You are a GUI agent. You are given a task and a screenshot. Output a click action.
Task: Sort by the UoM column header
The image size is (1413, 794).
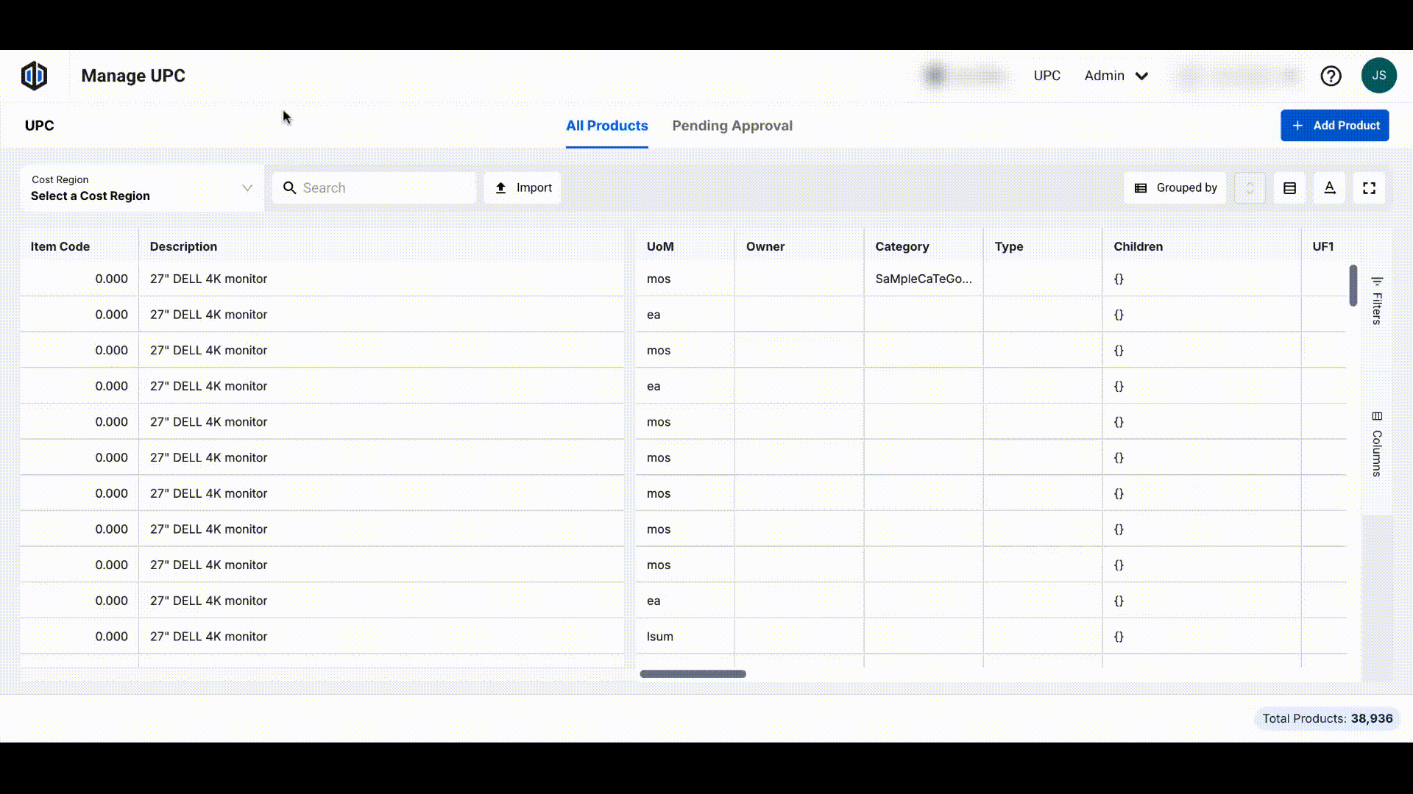[660, 246]
